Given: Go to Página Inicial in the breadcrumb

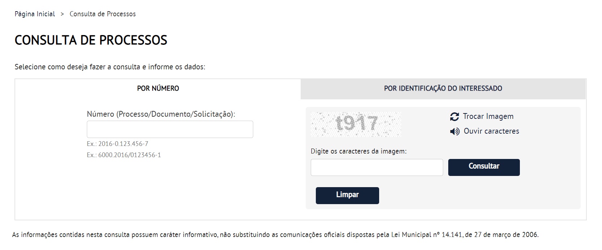Looking at the screenshot, I should coord(35,14).
